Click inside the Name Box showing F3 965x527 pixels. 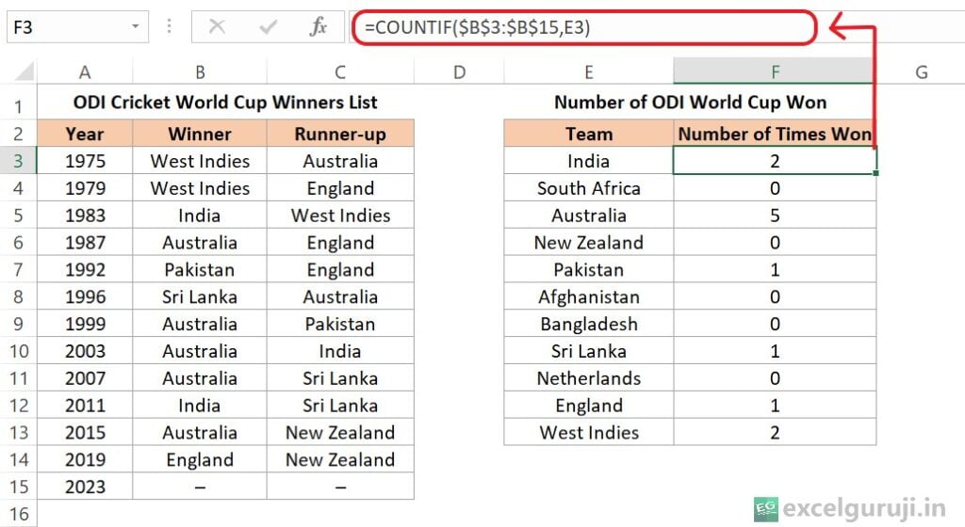(66, 27)
